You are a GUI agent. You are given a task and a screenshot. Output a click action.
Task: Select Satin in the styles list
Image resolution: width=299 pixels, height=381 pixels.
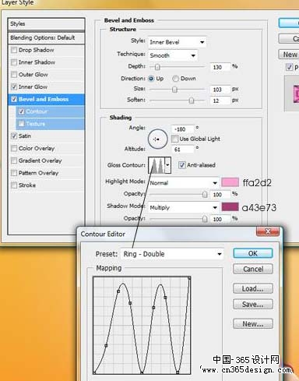25,136
